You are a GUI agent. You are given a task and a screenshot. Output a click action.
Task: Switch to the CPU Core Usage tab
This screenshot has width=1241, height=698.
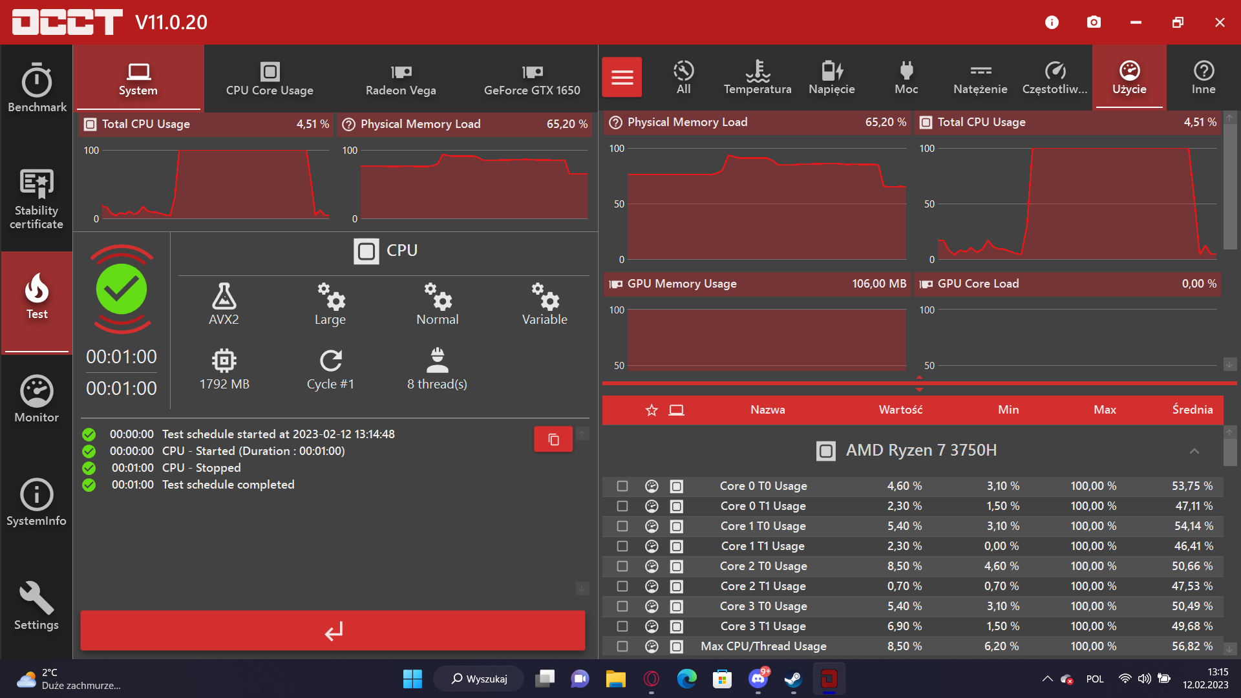tap(270, 79)
